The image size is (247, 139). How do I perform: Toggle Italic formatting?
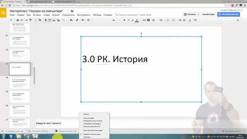[129, 20]
